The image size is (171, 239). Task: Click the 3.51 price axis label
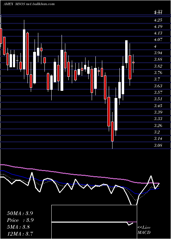click(x=158, y=99)
